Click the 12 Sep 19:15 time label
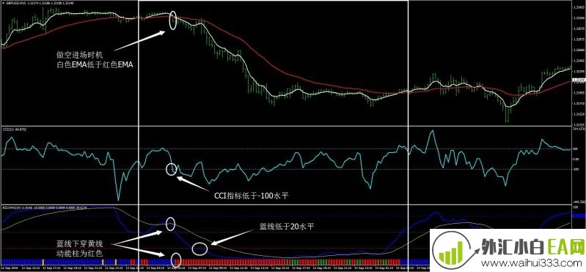This screenshot has width=586, height=272. (x=72, y=268)
